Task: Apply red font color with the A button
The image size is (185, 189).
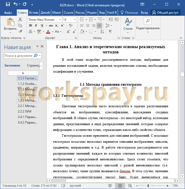Action: pyautogui.click(x=48, y=32)
